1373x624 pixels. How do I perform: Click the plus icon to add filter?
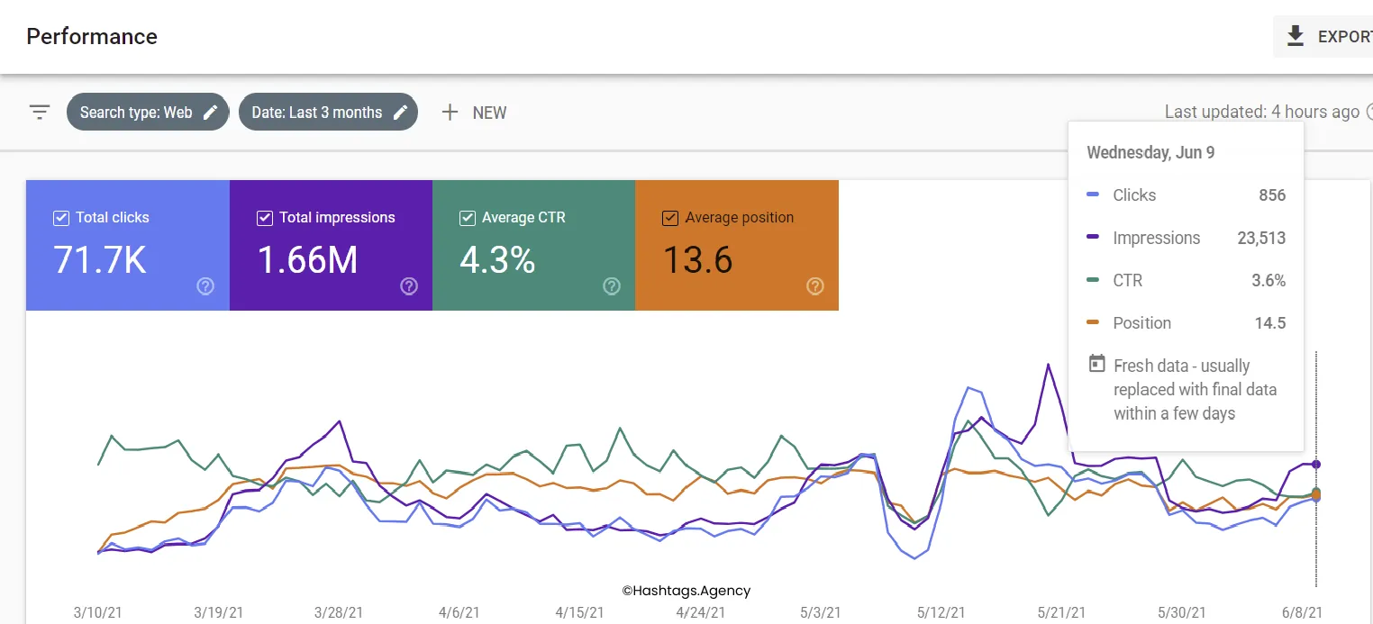(450, 113)
